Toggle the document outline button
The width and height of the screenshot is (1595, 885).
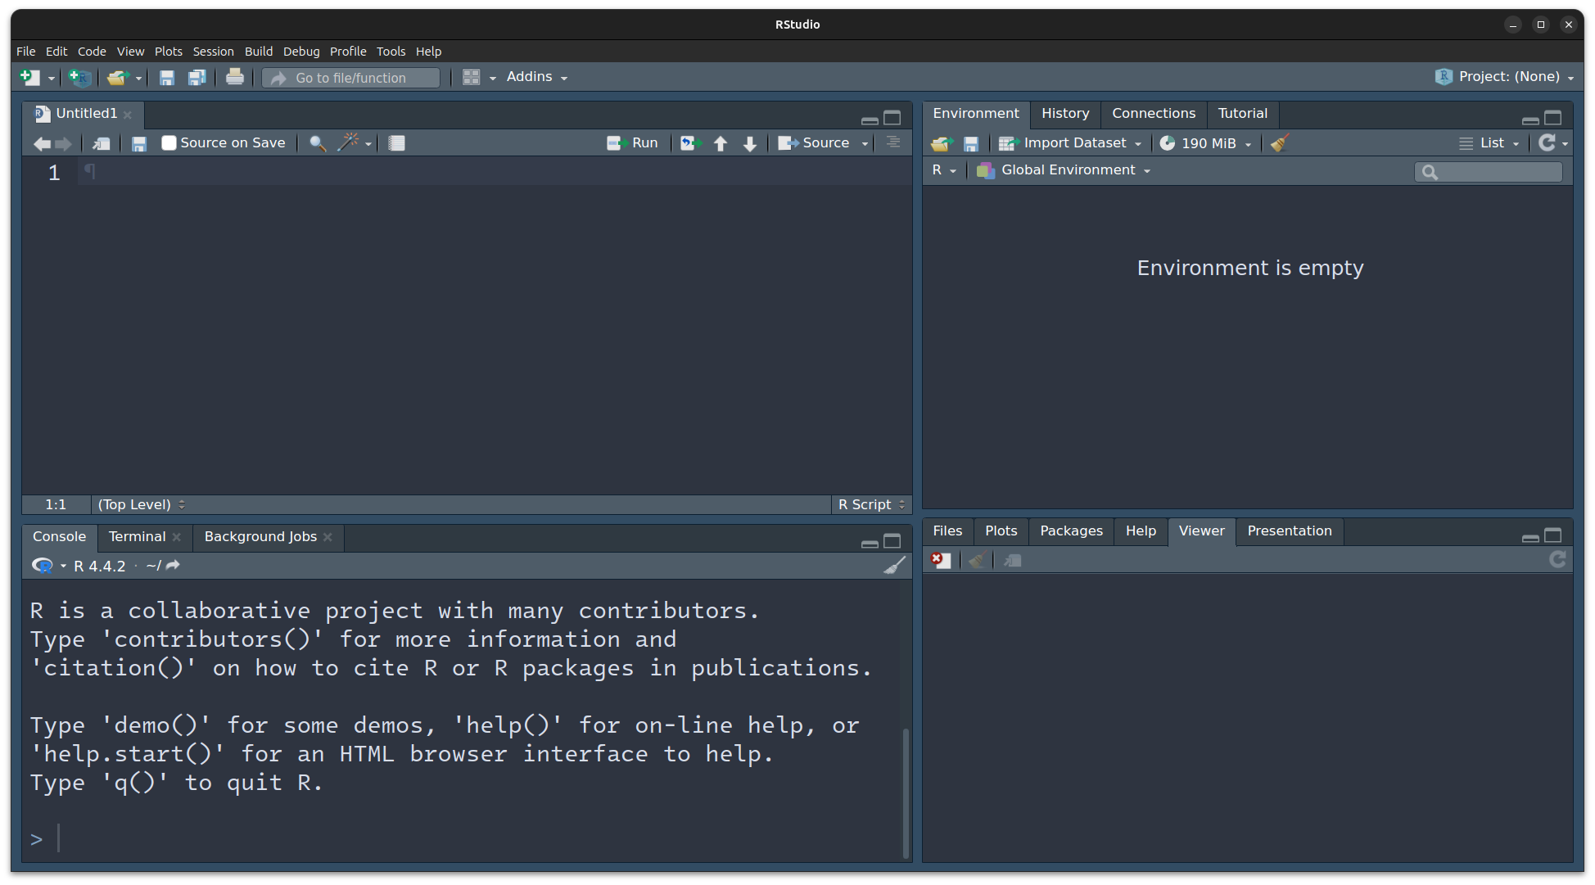pyautogui.click(x=893, y=142)
